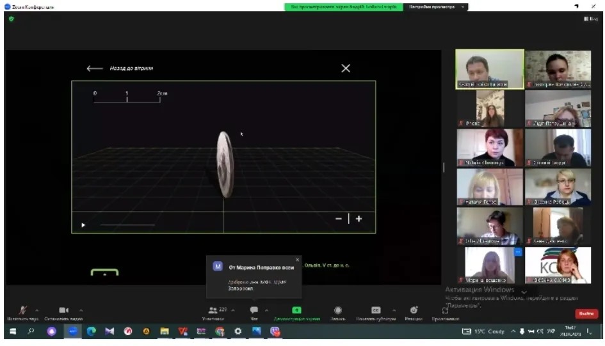Click back arrow link above viewer
This screenshot has height=346, width=605.
click(95, 68)
